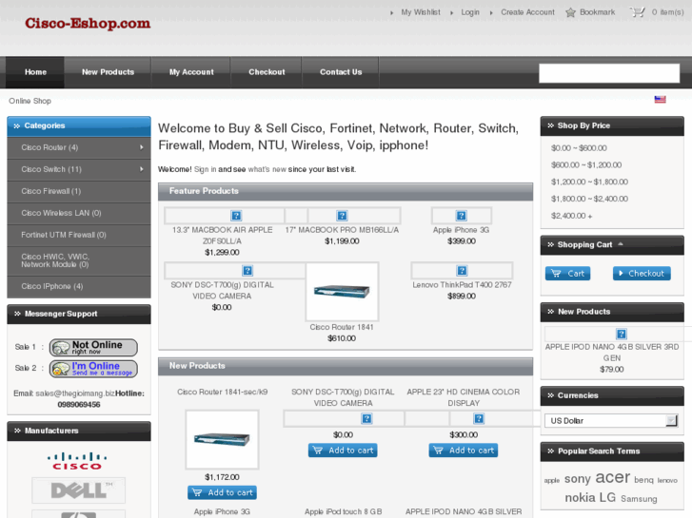The height and width of the screenshot is (518, 692).
Task: Add Cisco Router 1841-sec/k9 to cart
Action: click(222, 492)
